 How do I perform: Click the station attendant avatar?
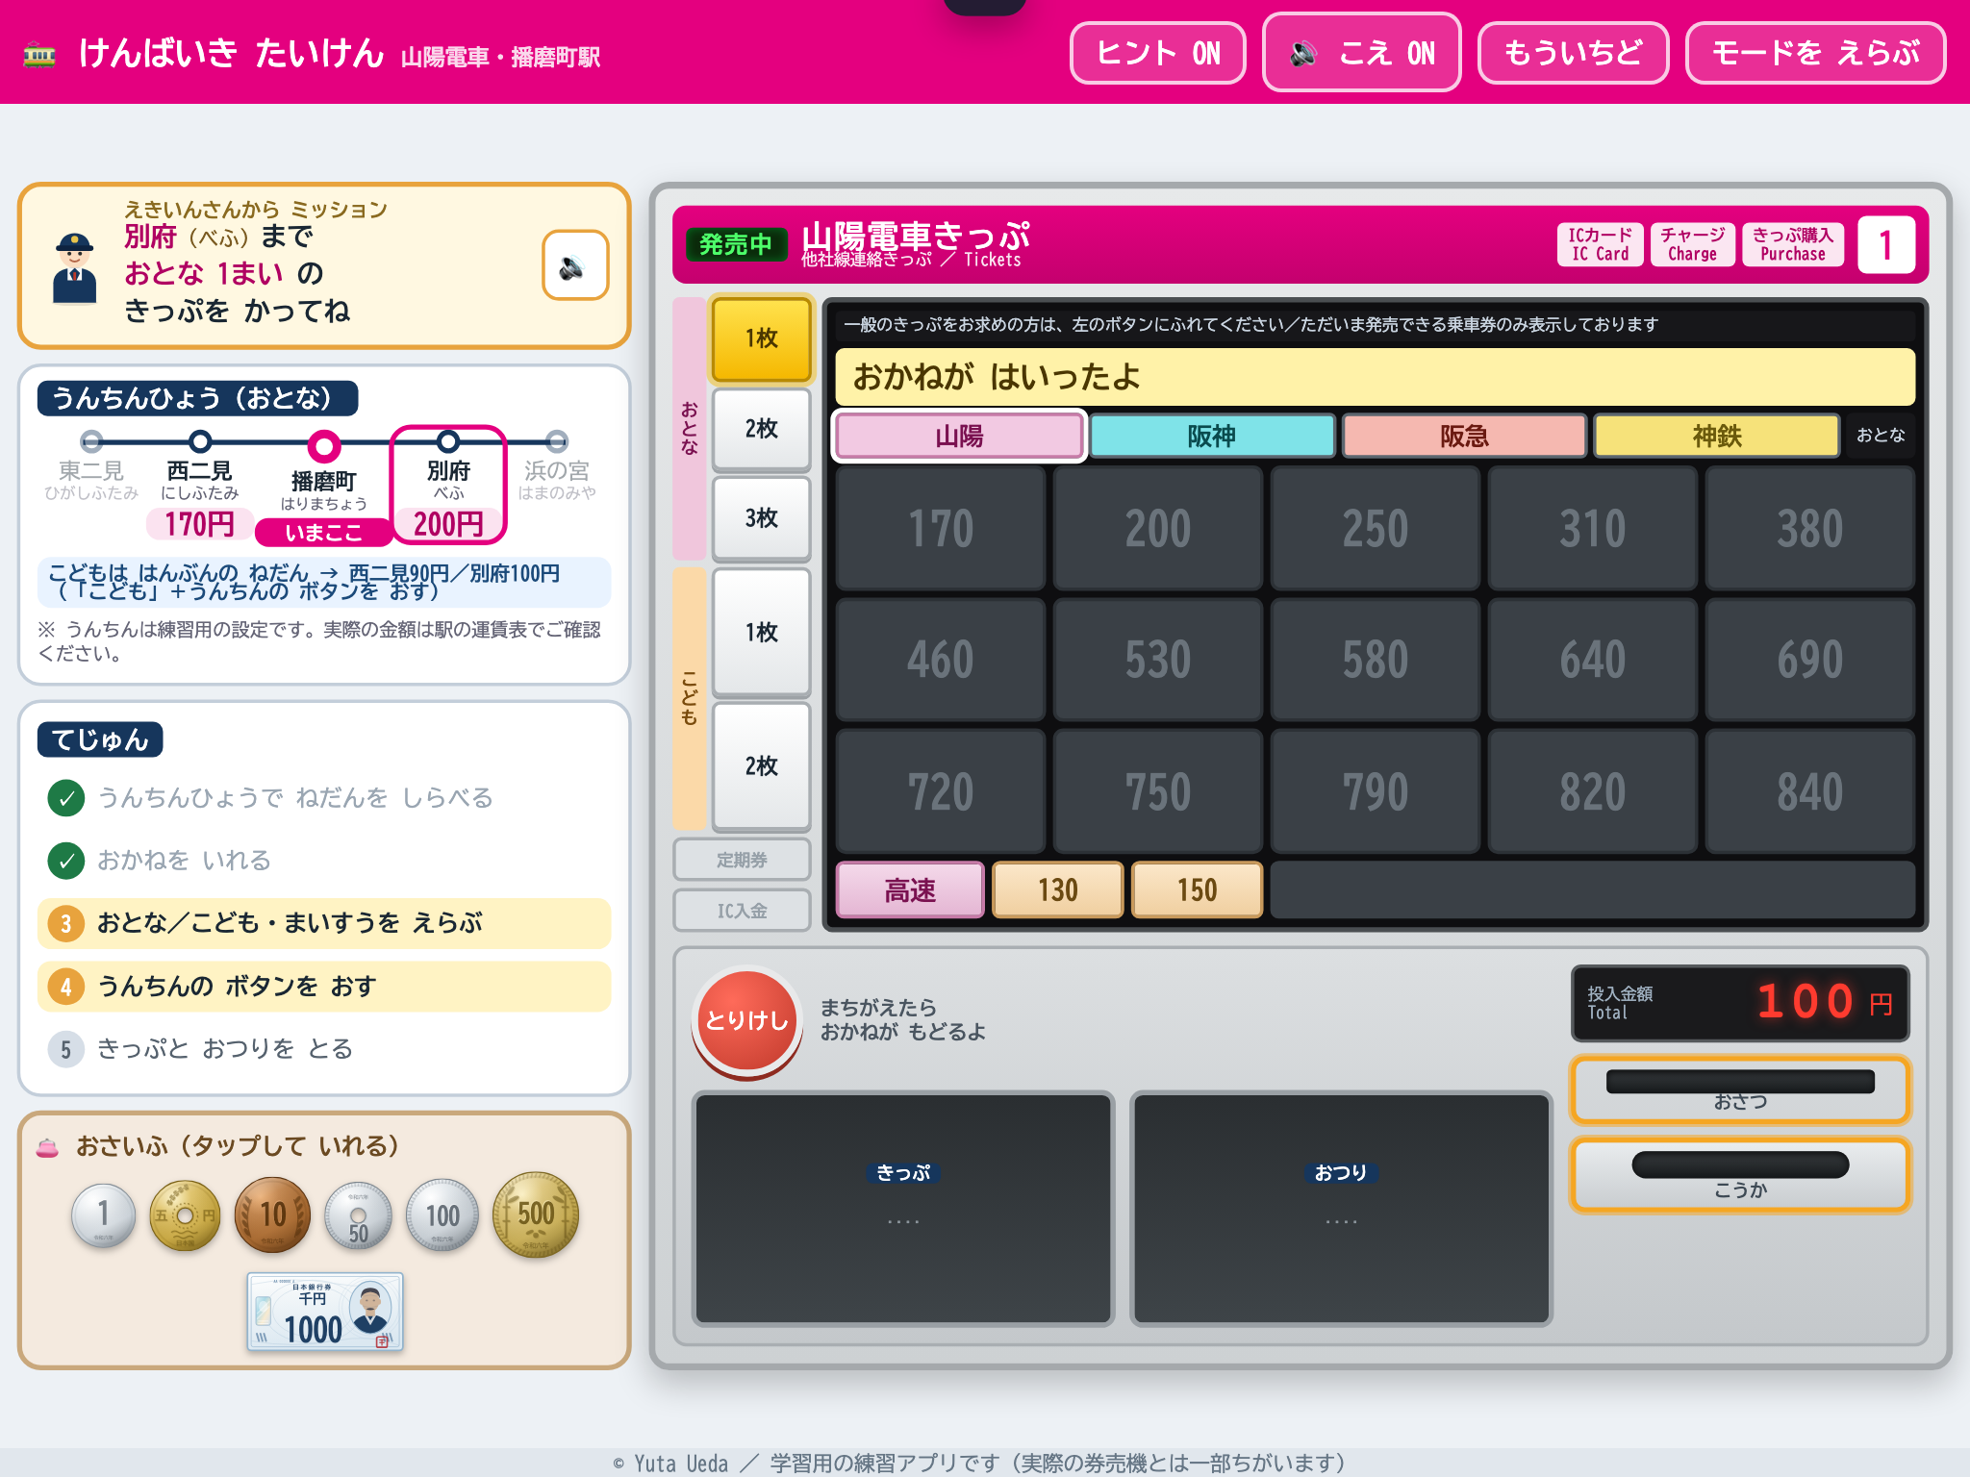(75, 268)
